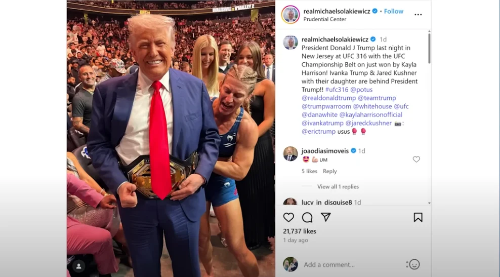Open @kaylaharrisonofficial mention
The image size is (500, 277).
pyautogui.click(x=370, y=114)
